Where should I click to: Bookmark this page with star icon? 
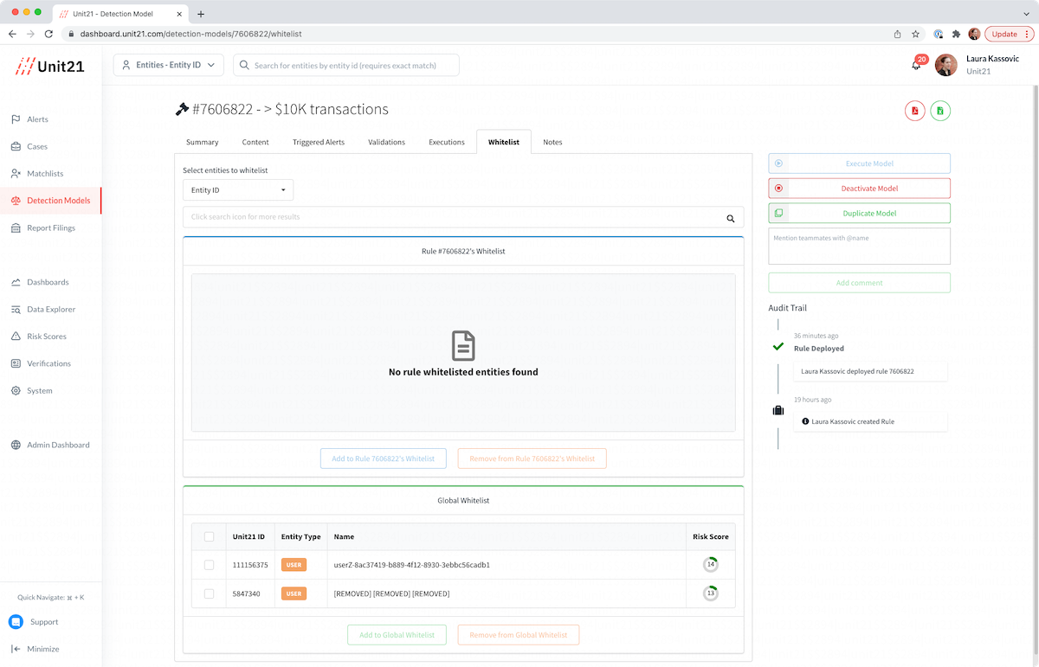(916, 34)
